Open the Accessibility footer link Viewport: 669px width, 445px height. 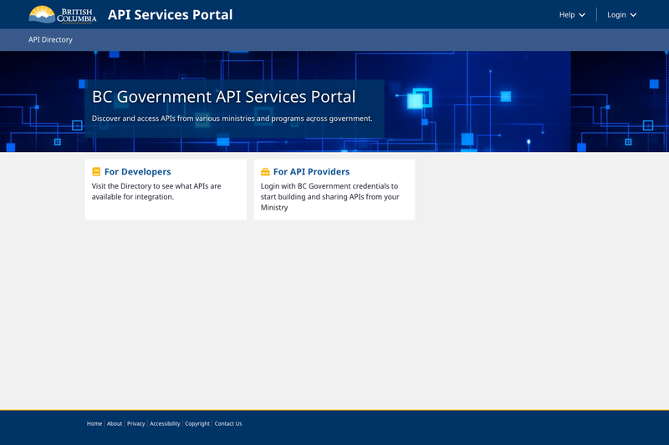pyautogui.click(x=165, y=423)
